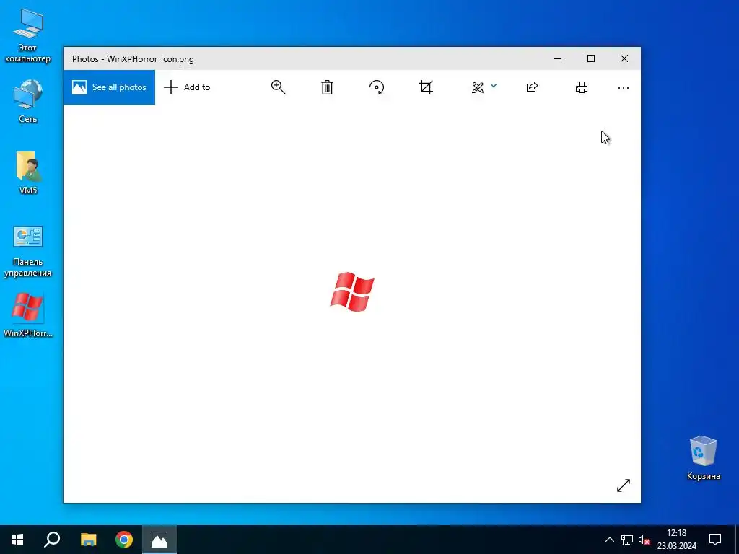Open the Windows Start menu
739x554 pixels.
click(17, 540)
